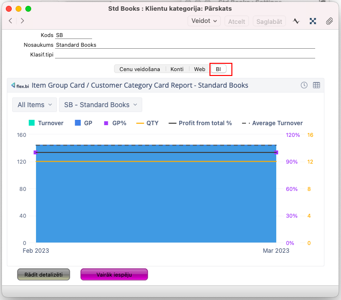341x300 pixels.
Task: Click the Nosaukums input field
Action: (185, 45)
